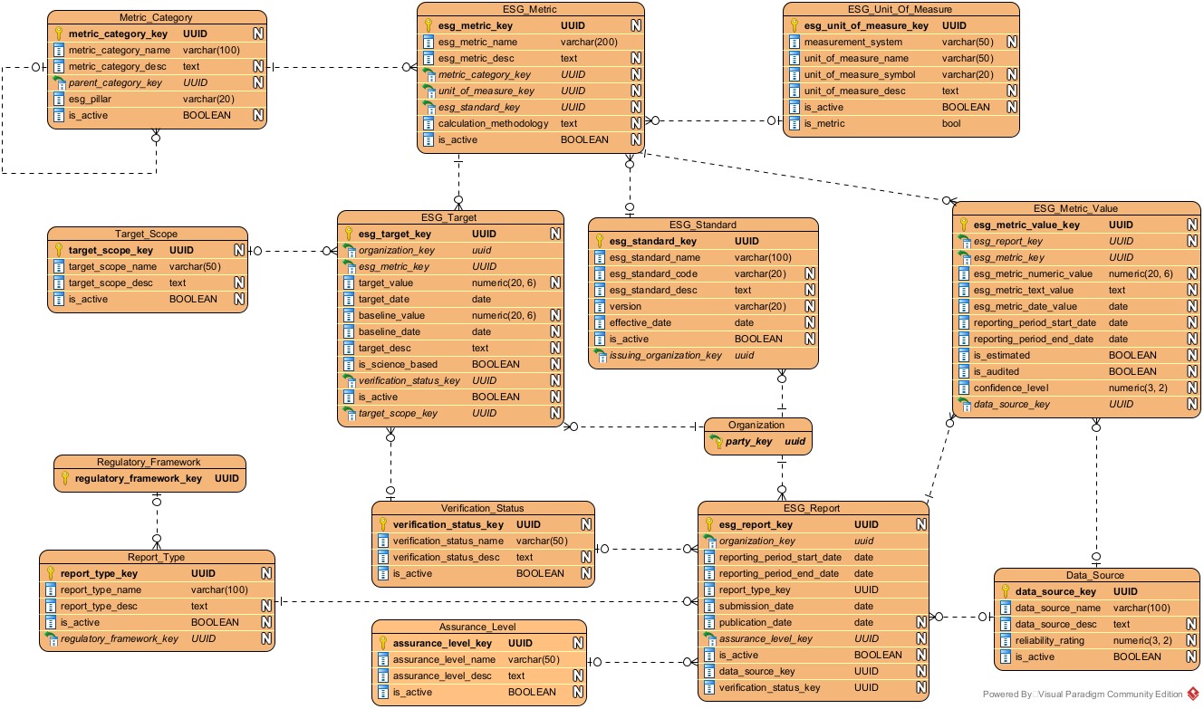Click the column icon next to esg_pillar
Screen dimensions: 1204x709
click(x=59, y=99)
